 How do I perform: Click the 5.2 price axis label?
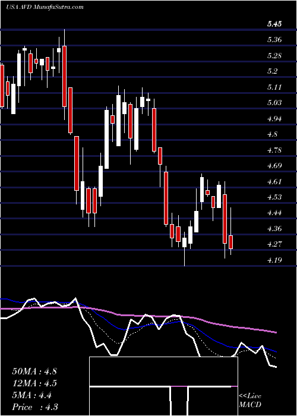(x=272, y=71)
